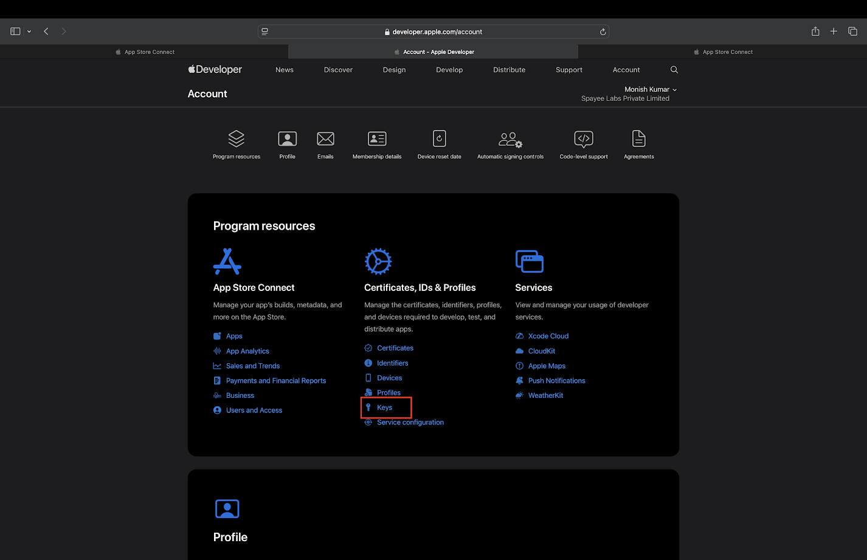Open the Keys link
The width and height of the screenshot is (867, 560).
(x=384, y=408)
